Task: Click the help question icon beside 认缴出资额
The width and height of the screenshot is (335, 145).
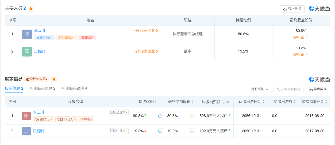Action: [224, 102]
